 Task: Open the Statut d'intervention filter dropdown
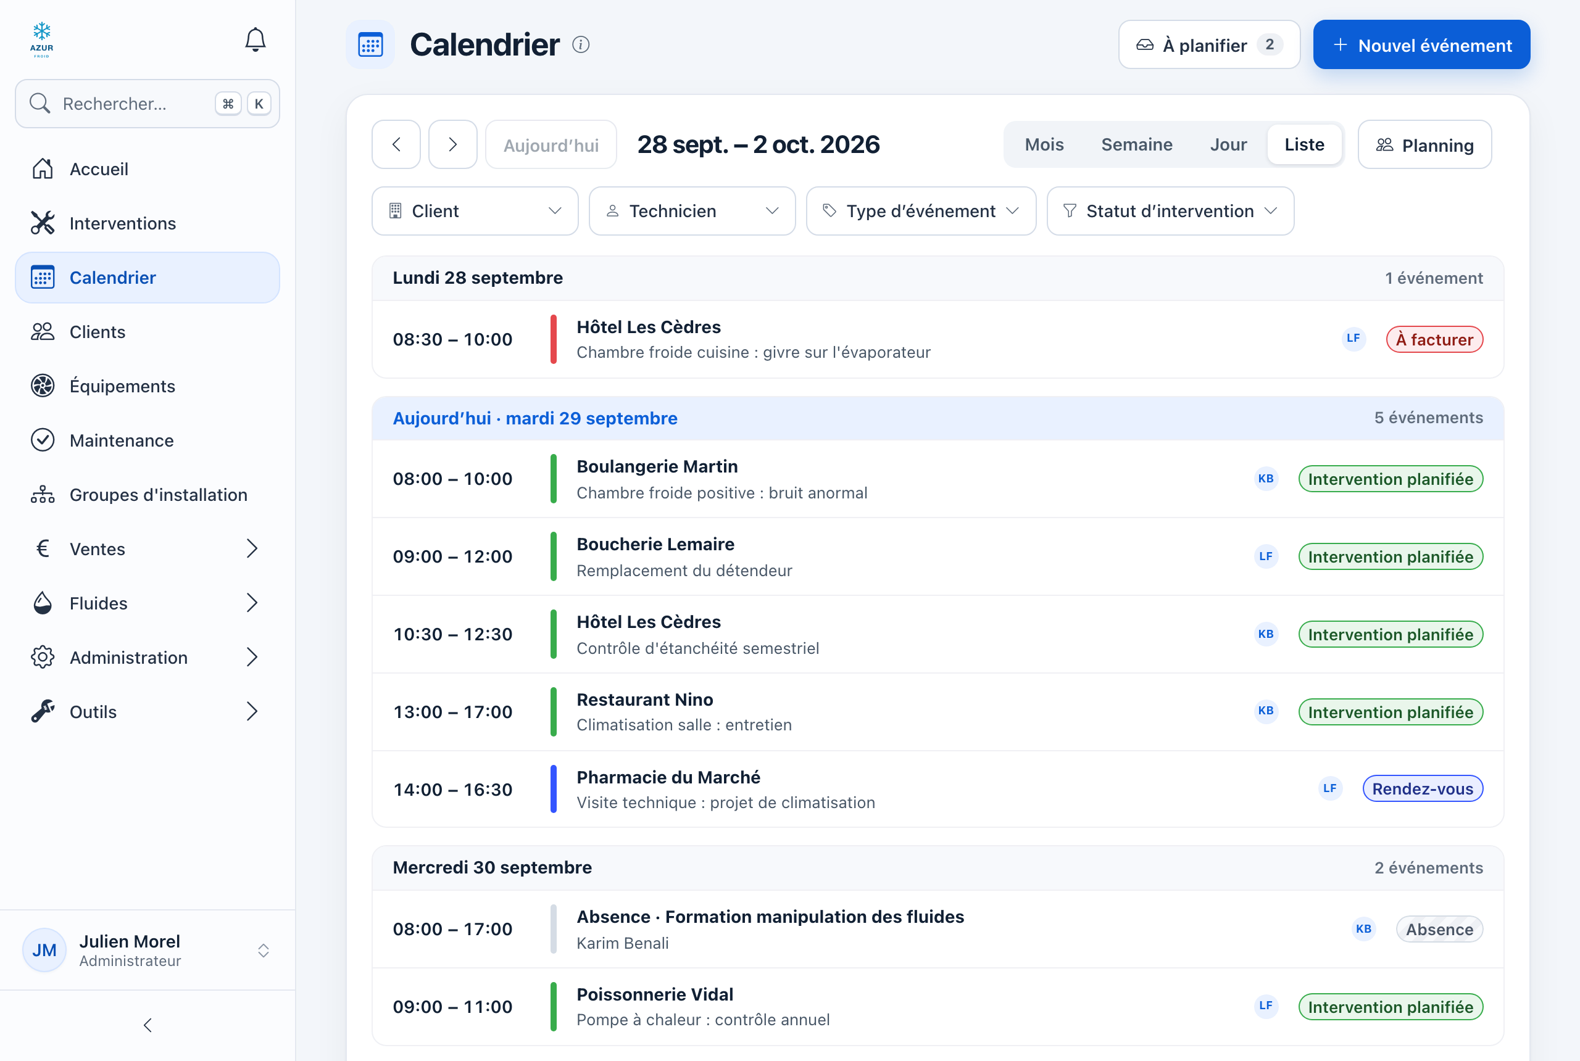pyautogui.click(x=1170, y=211)
